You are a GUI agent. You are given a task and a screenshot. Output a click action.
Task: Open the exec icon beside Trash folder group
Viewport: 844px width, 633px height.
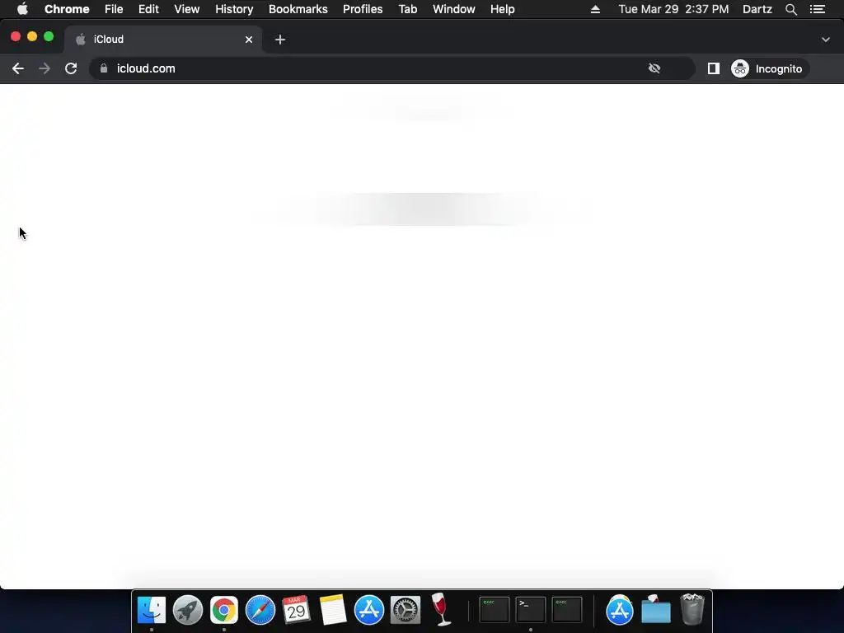(x=567, y=610)
